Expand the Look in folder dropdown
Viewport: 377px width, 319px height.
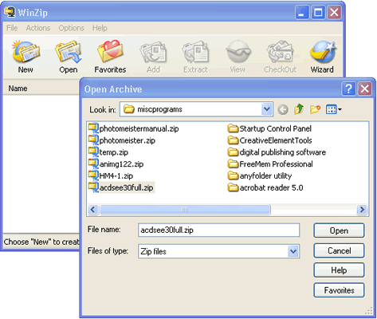[x=266, y=109]
